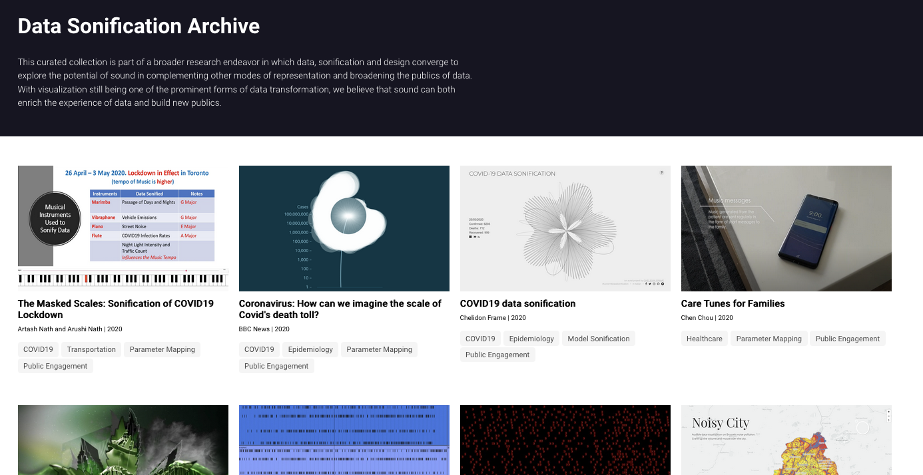This screenshot has height=475, width=923.
Task: Open the Care Tunes smartphone thumbnail
Action: (786, 228)
